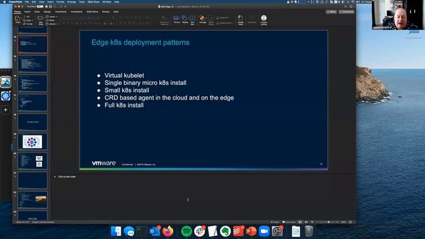The width and height of the screenshot is (425, 239).
Task: Expand the Copy dropdown arrow
Action: pyautogui.click(x=33, y=21)
